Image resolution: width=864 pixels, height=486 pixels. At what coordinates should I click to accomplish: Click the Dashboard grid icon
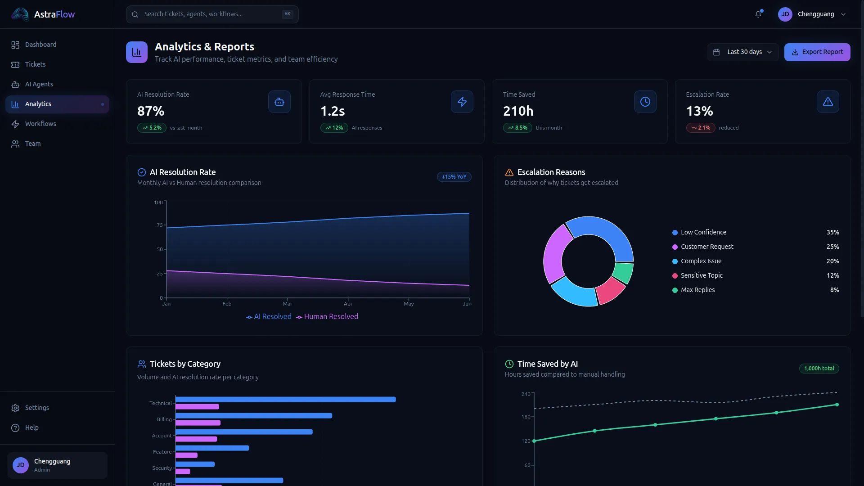[15, 45]
